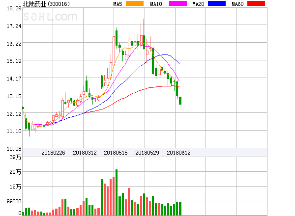Click the MA20 legend label
The width and height of the screenshot is (295, 216).
198,4
